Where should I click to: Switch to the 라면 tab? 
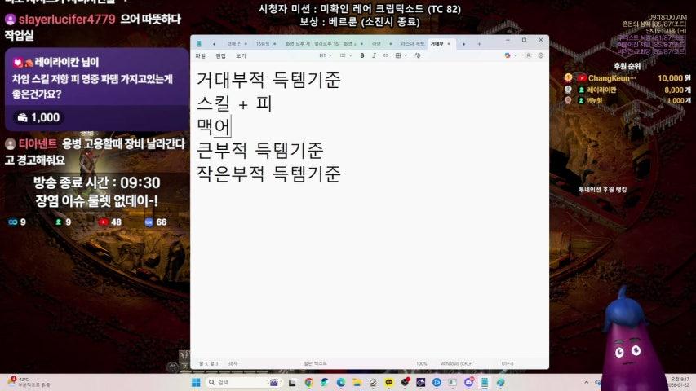click(x=376, y=44)
